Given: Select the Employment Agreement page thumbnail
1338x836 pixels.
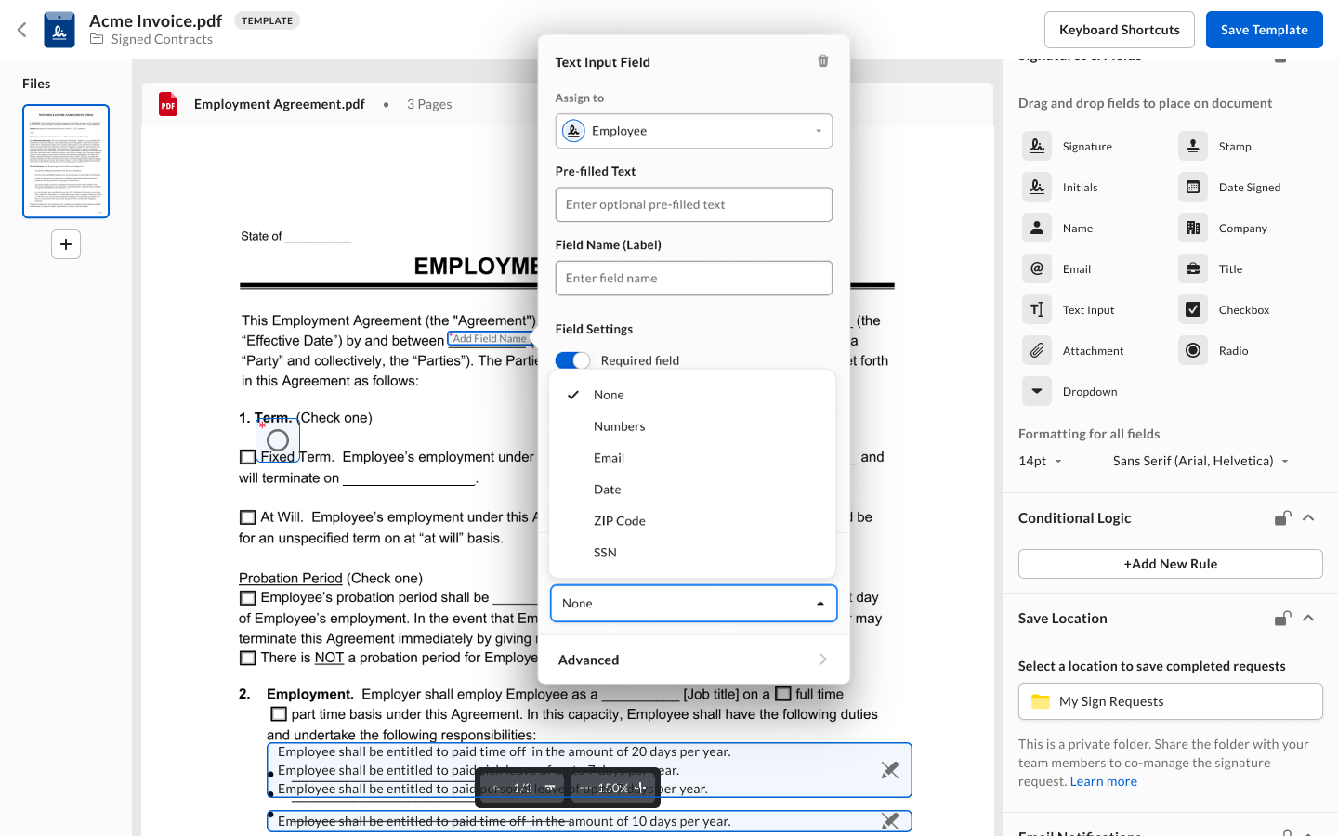Looking at the screenshot, I should pyautogui.click(x=66, y=162).
